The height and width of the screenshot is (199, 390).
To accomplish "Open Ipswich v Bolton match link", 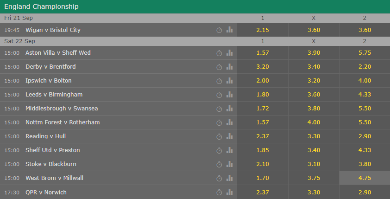I will (49, 80).
